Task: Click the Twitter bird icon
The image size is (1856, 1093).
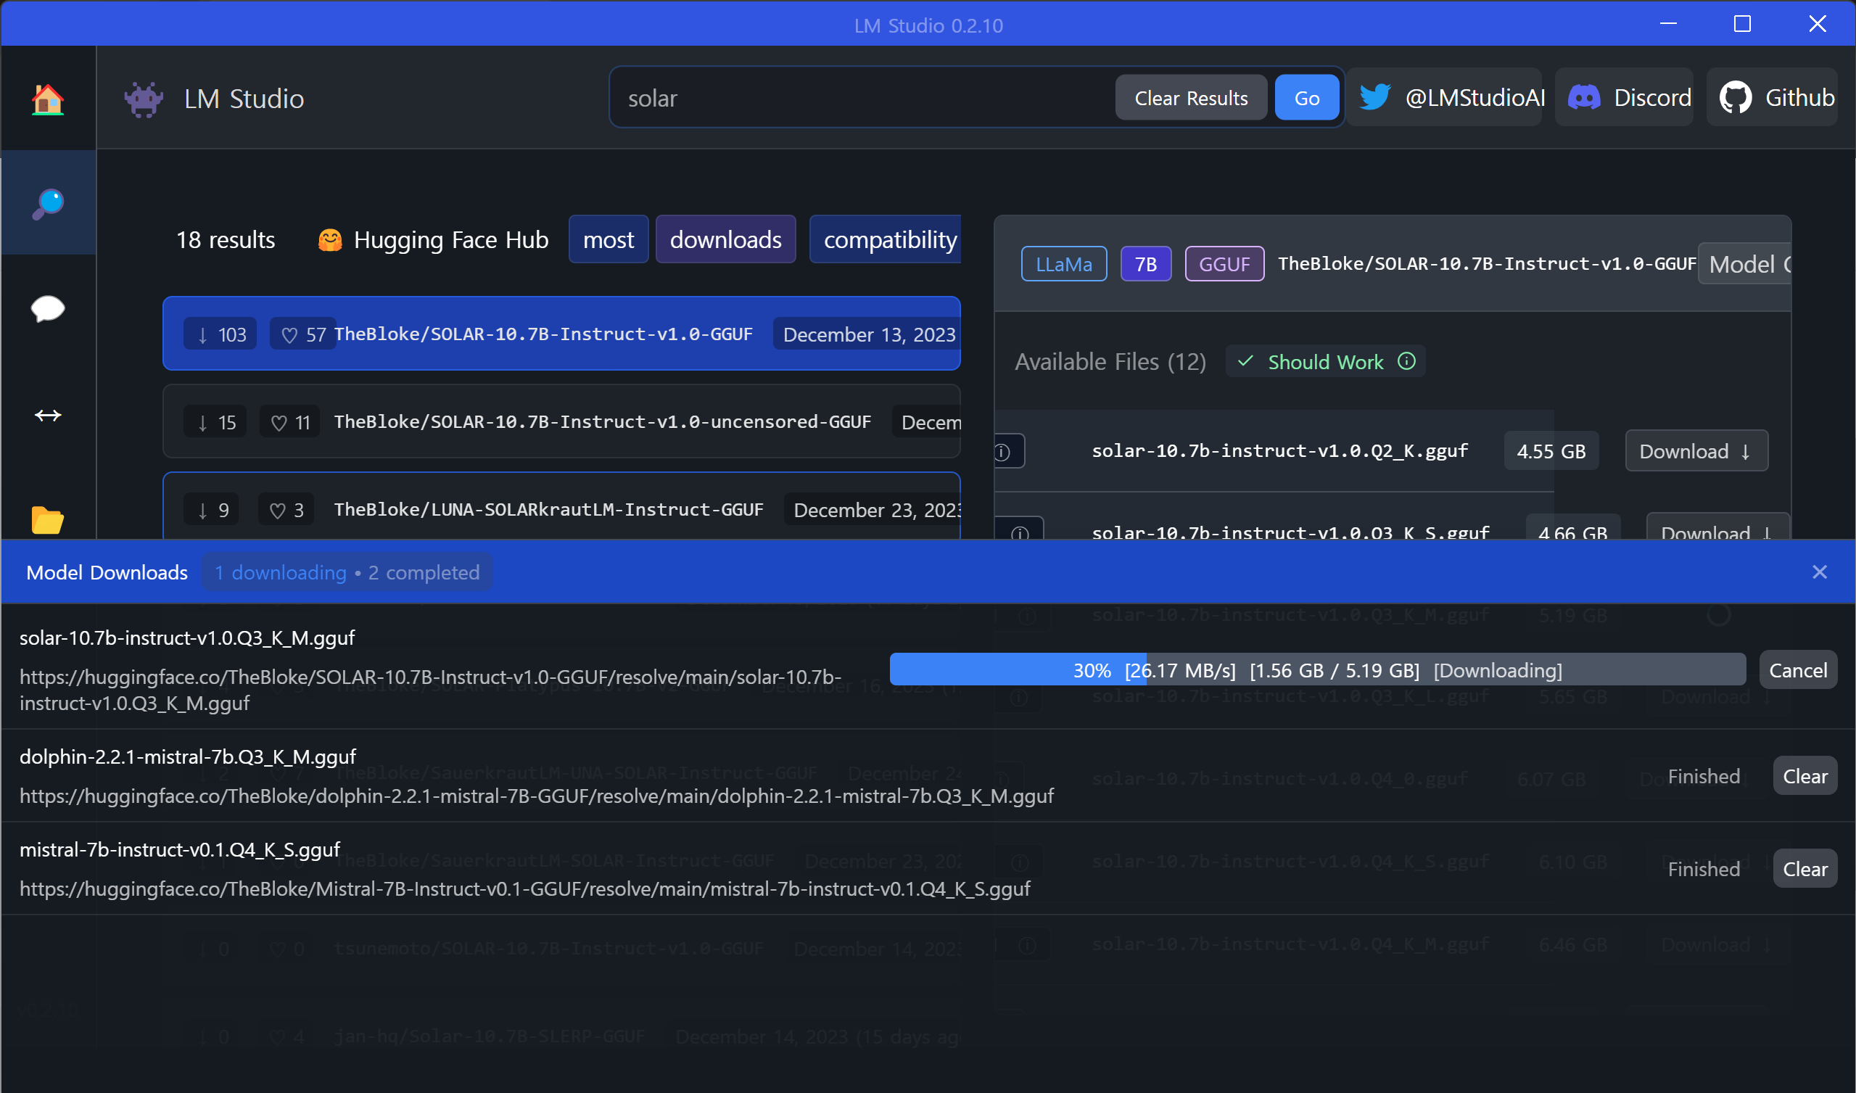Action: click(x=1374, y=97)
